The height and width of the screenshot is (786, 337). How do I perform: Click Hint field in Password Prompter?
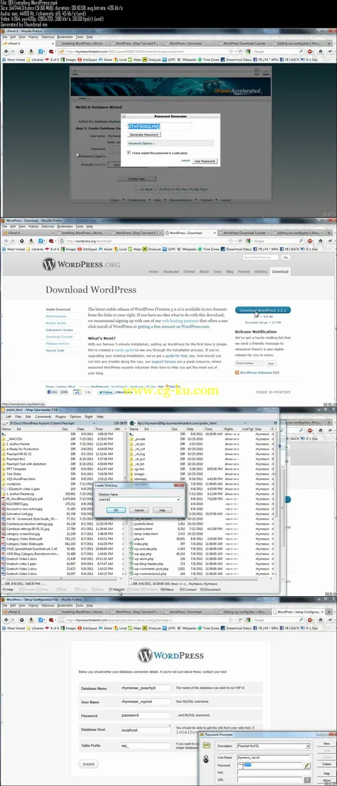[x=274, y=773]
